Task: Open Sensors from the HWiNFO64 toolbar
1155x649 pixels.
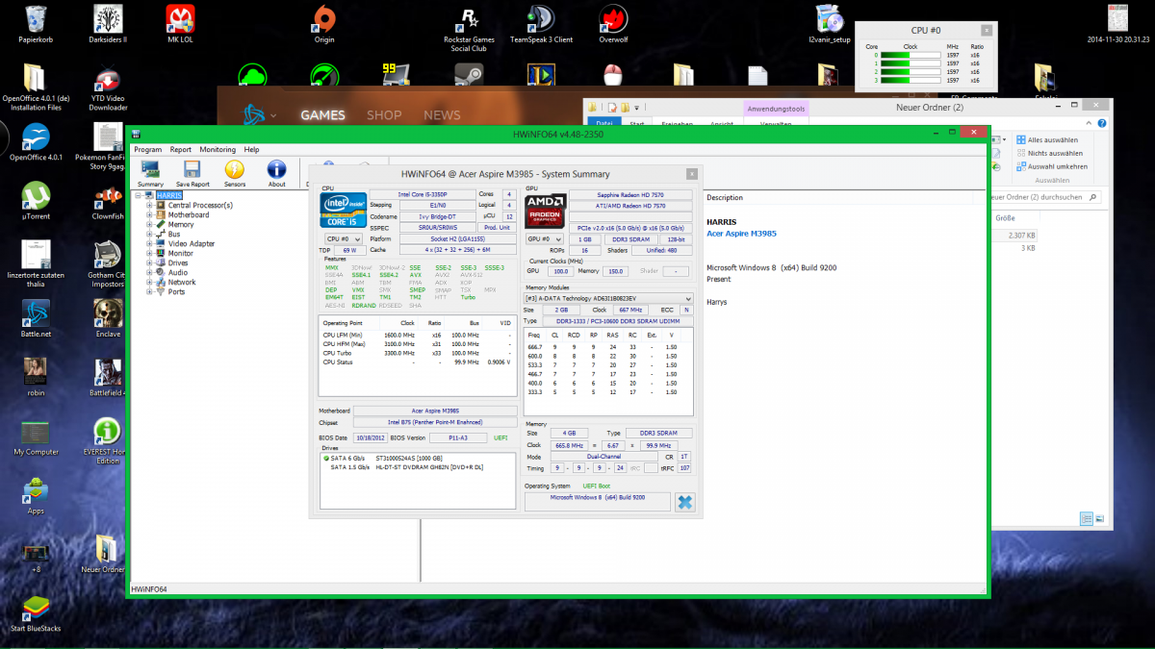Action: (x=235, y=173)
